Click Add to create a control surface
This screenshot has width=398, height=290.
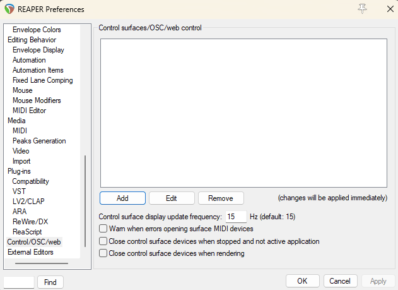coord(122,198)
